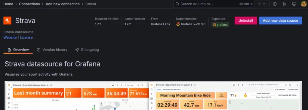Click Add new data source button
Screen dimensions: 308x110
tap(281, 20)
